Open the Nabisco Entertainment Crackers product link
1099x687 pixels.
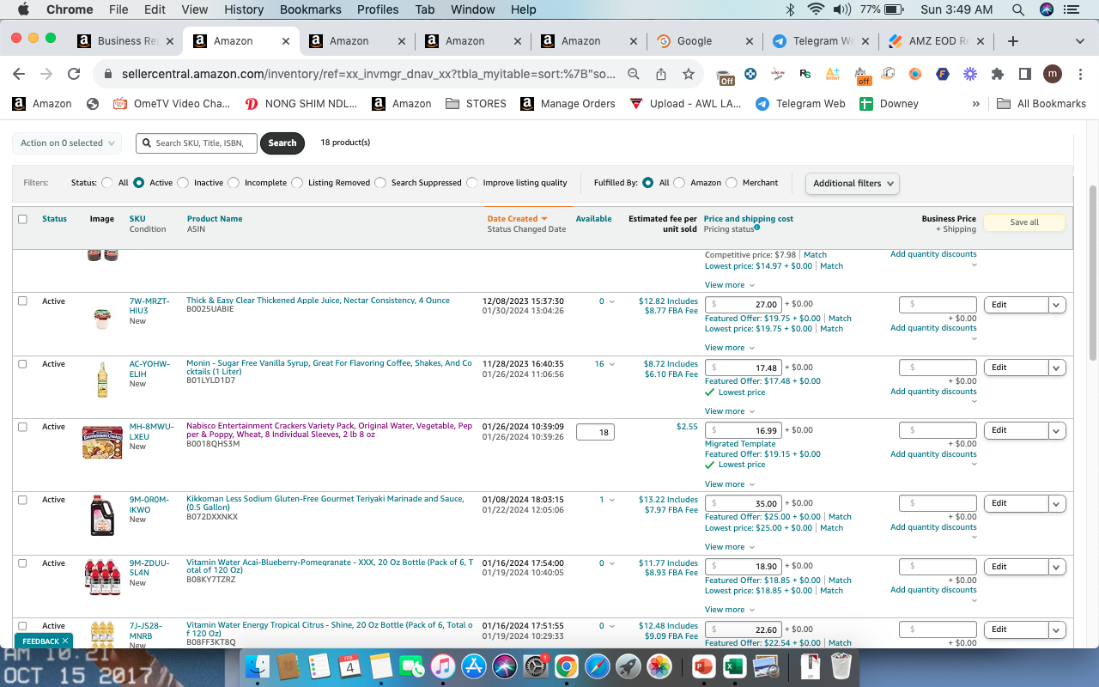[x=329, y=430]
